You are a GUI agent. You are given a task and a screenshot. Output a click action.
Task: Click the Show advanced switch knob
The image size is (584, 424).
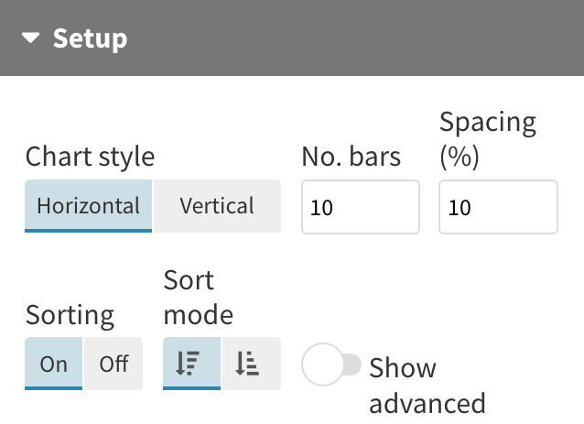click(321, 366)
